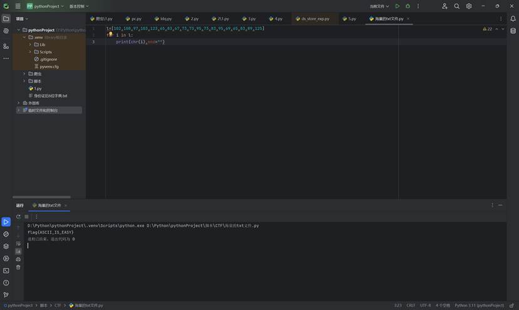Collapse the .venv folder
Screen dimensions: 519x310
click(x=24, y=38)
